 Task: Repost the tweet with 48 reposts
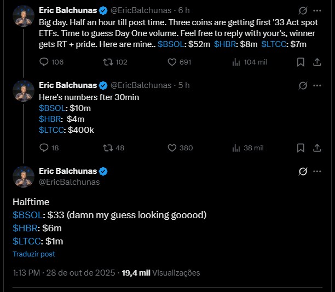(x=107, y=148)
